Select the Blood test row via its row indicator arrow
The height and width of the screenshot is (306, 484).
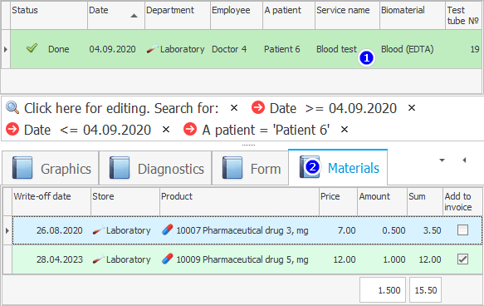6,49
